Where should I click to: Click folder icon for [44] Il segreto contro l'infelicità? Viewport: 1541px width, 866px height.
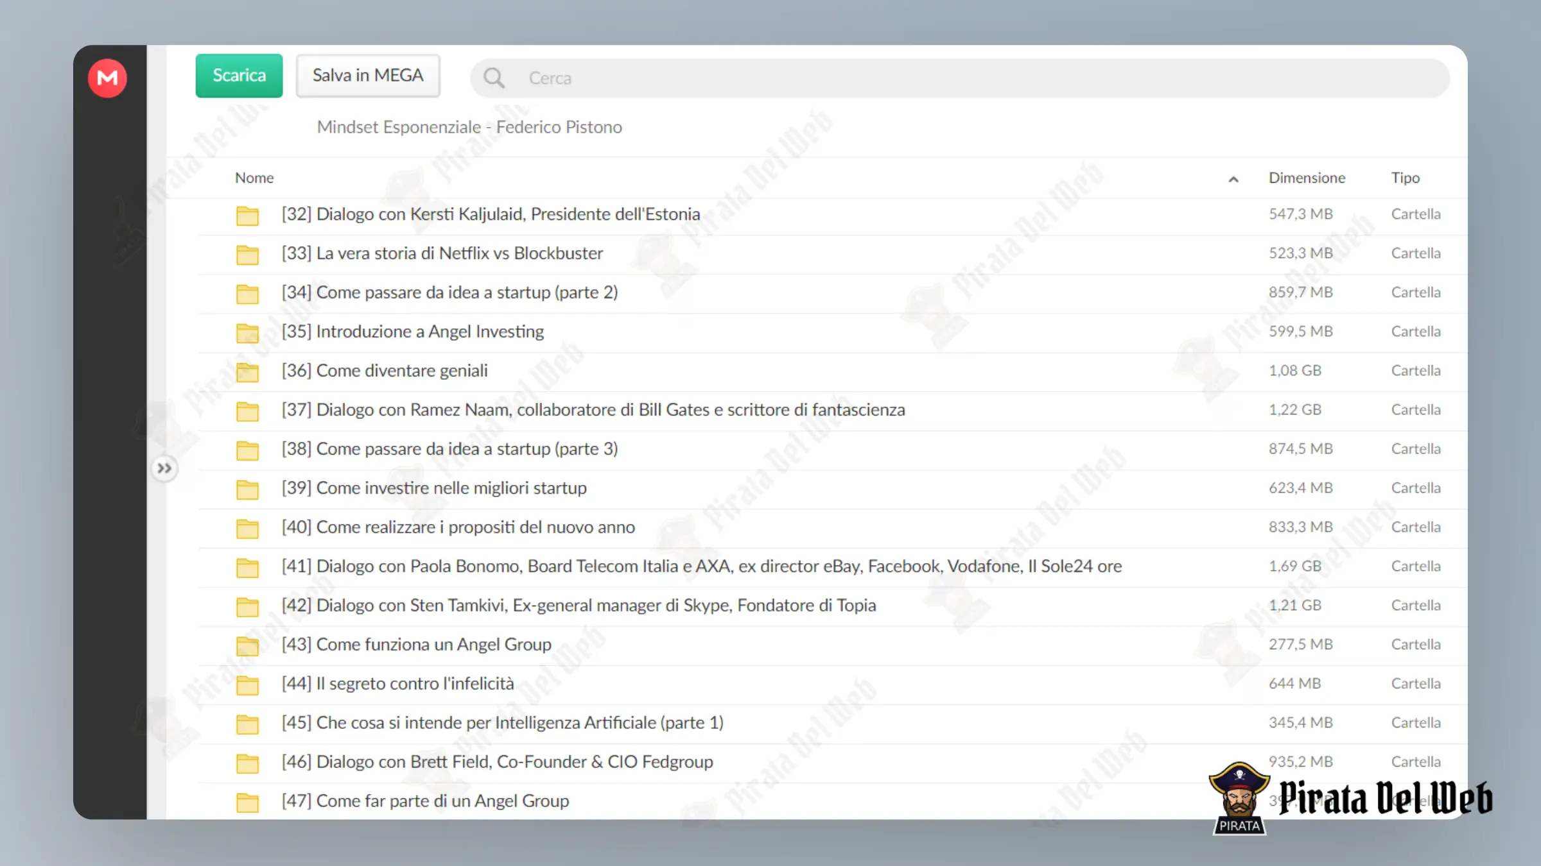(247, 685)
